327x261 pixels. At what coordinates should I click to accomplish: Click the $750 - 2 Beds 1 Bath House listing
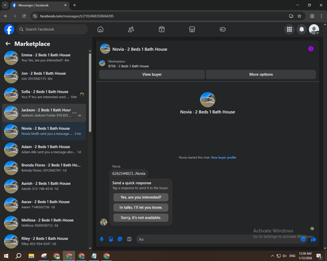[128, 66]
